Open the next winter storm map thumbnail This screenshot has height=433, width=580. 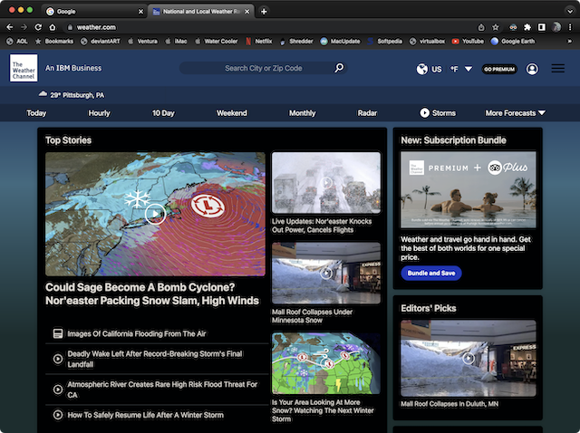pos(326,363)
